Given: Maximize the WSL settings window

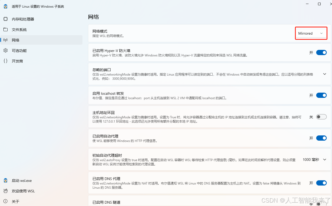Looking at the screenshot, I should (319, 4).
